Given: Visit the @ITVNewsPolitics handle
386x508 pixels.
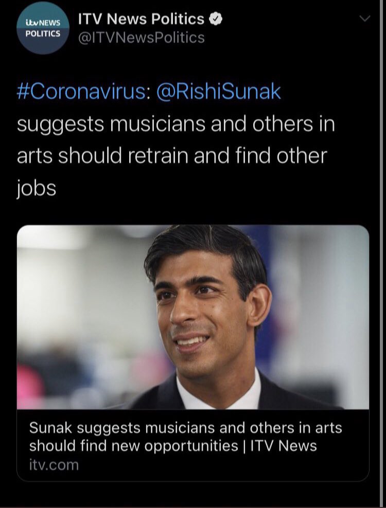Looking at the screenshot, I should pyautogui.click(x=141, y=38).
